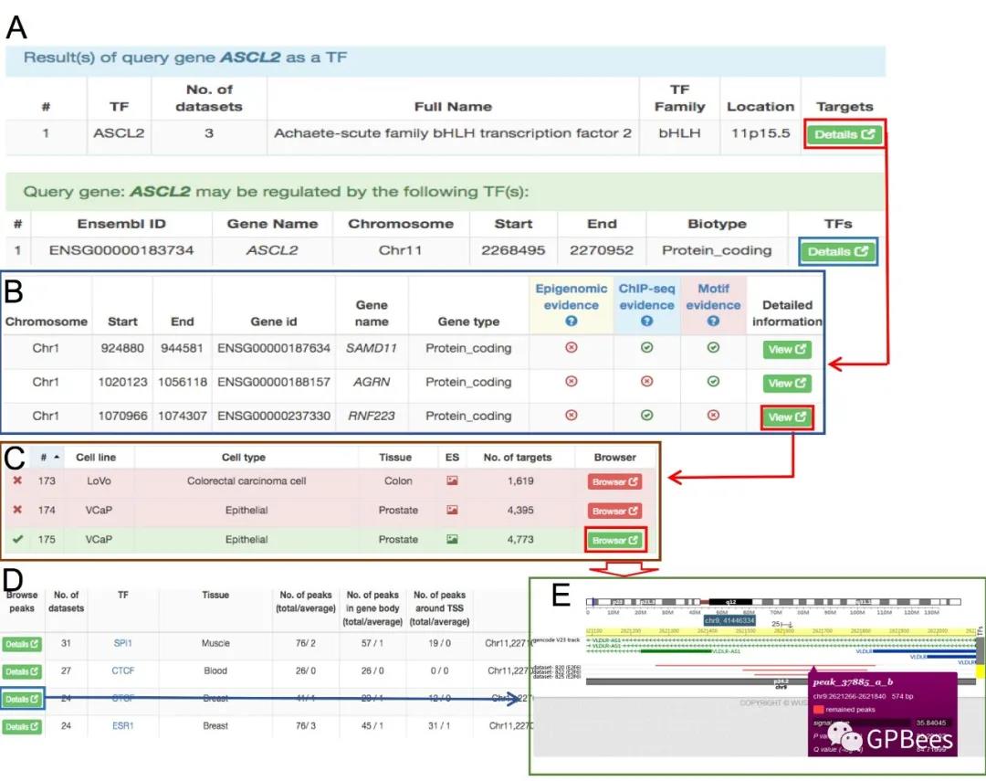The height and width of the screenshot is (781, 986).
Task: Click the Colon tissue cell
Action: (398, 480)
